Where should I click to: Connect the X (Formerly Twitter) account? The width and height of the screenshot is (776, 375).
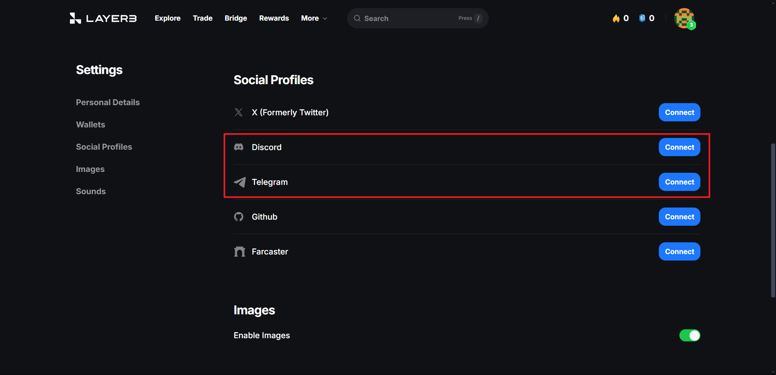point(679,112)
